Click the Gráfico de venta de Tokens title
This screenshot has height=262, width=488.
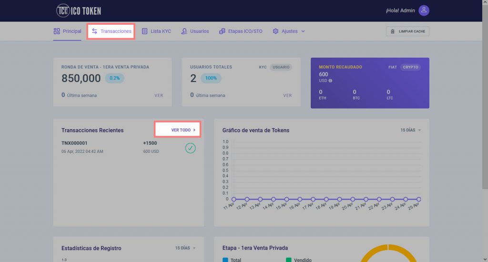256,131
